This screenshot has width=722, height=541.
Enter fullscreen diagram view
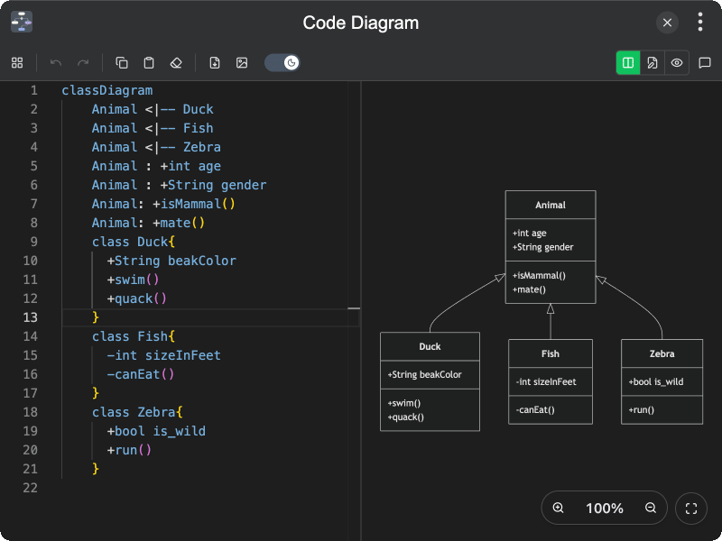(x=691, y=509)
